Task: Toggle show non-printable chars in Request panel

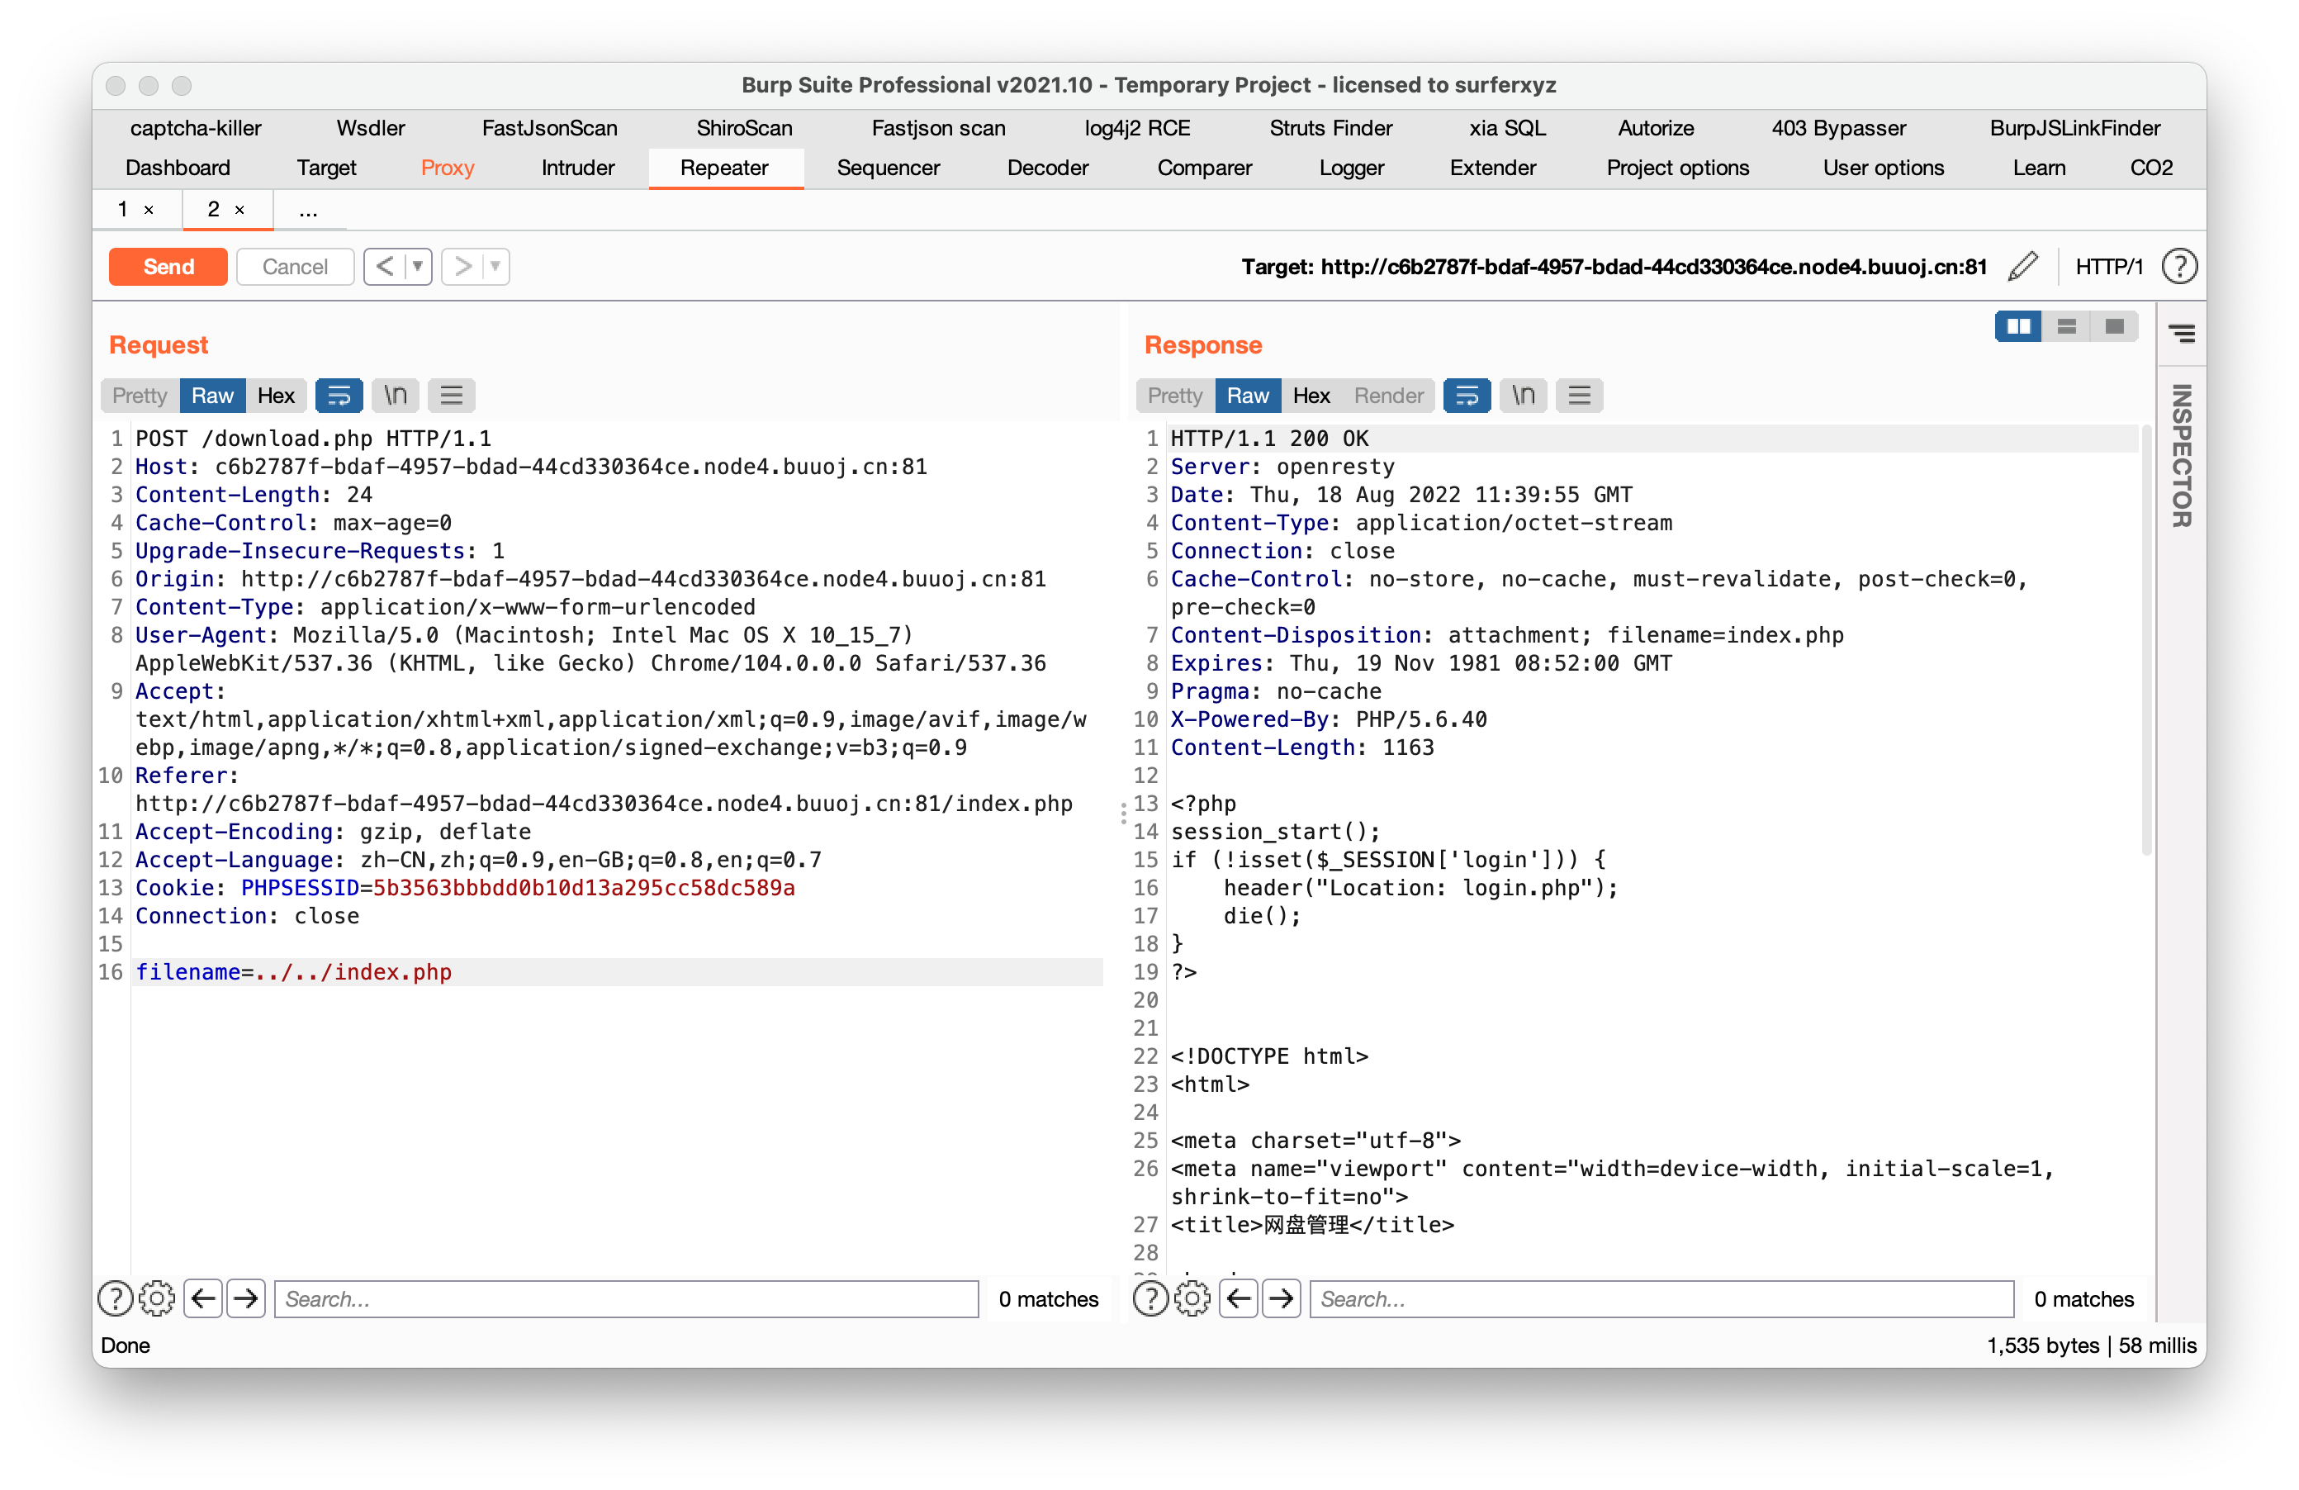Action: pyautogui.click(x=395, y=395)
